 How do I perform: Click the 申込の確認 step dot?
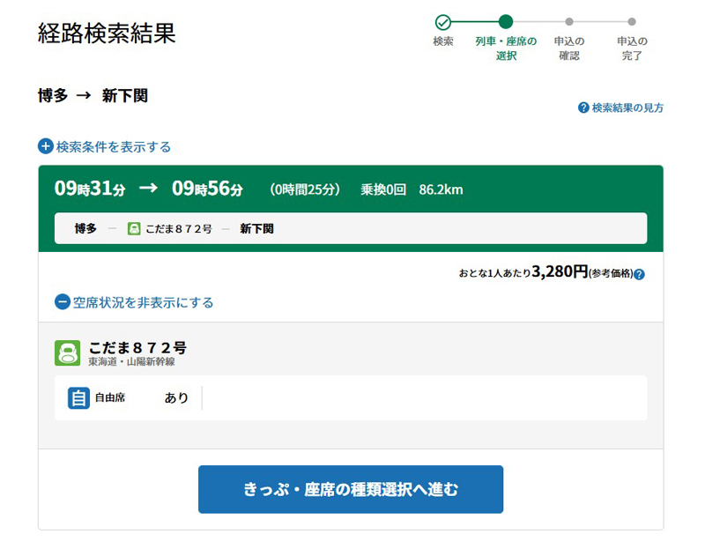[x=569, y=22]
